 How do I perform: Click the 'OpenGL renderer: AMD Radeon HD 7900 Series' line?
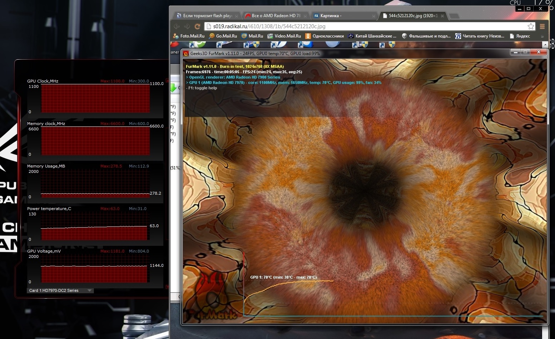click(233, 77)
